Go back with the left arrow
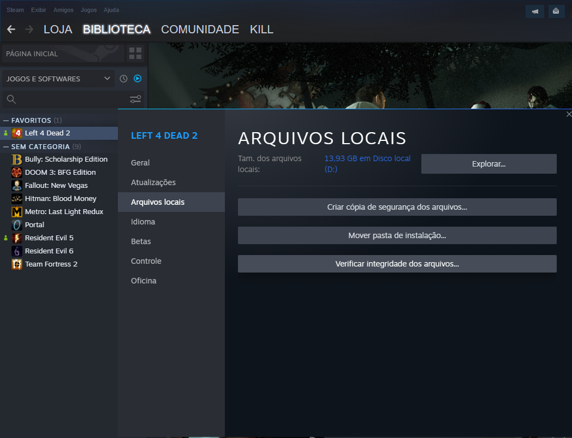Screen dimensions: 572x438 pyautogui.click(x=11, y=29)
